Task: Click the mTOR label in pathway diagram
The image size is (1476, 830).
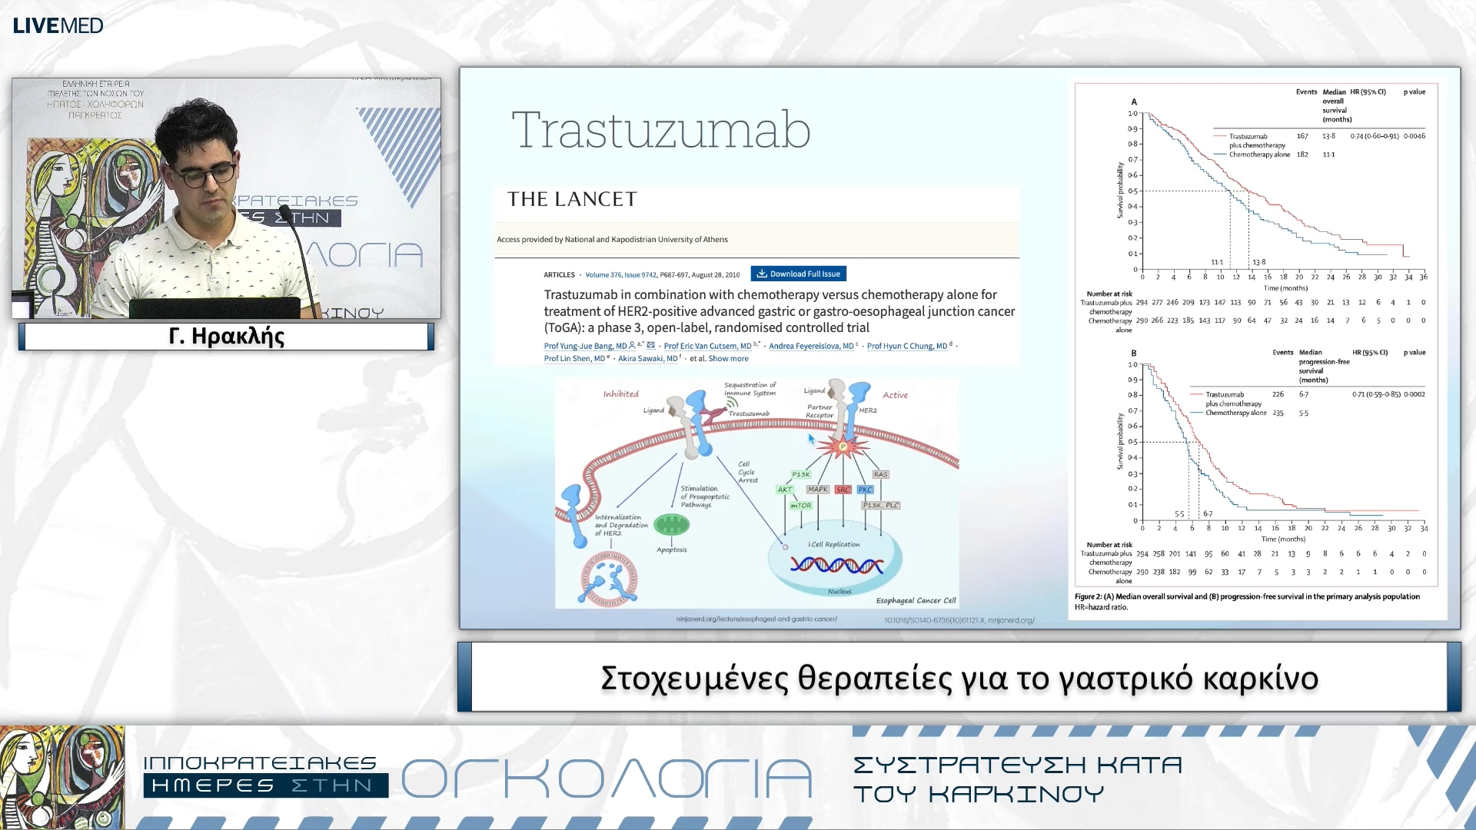Action: pyautogui.click(x=800, y=506)
